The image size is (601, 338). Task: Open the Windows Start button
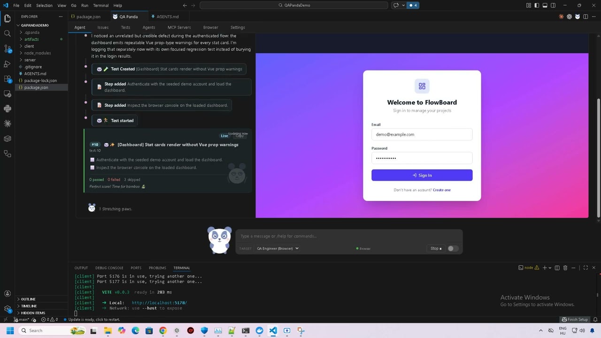[x=10, y=330]
